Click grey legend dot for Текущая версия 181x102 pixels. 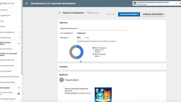(93, 54)
